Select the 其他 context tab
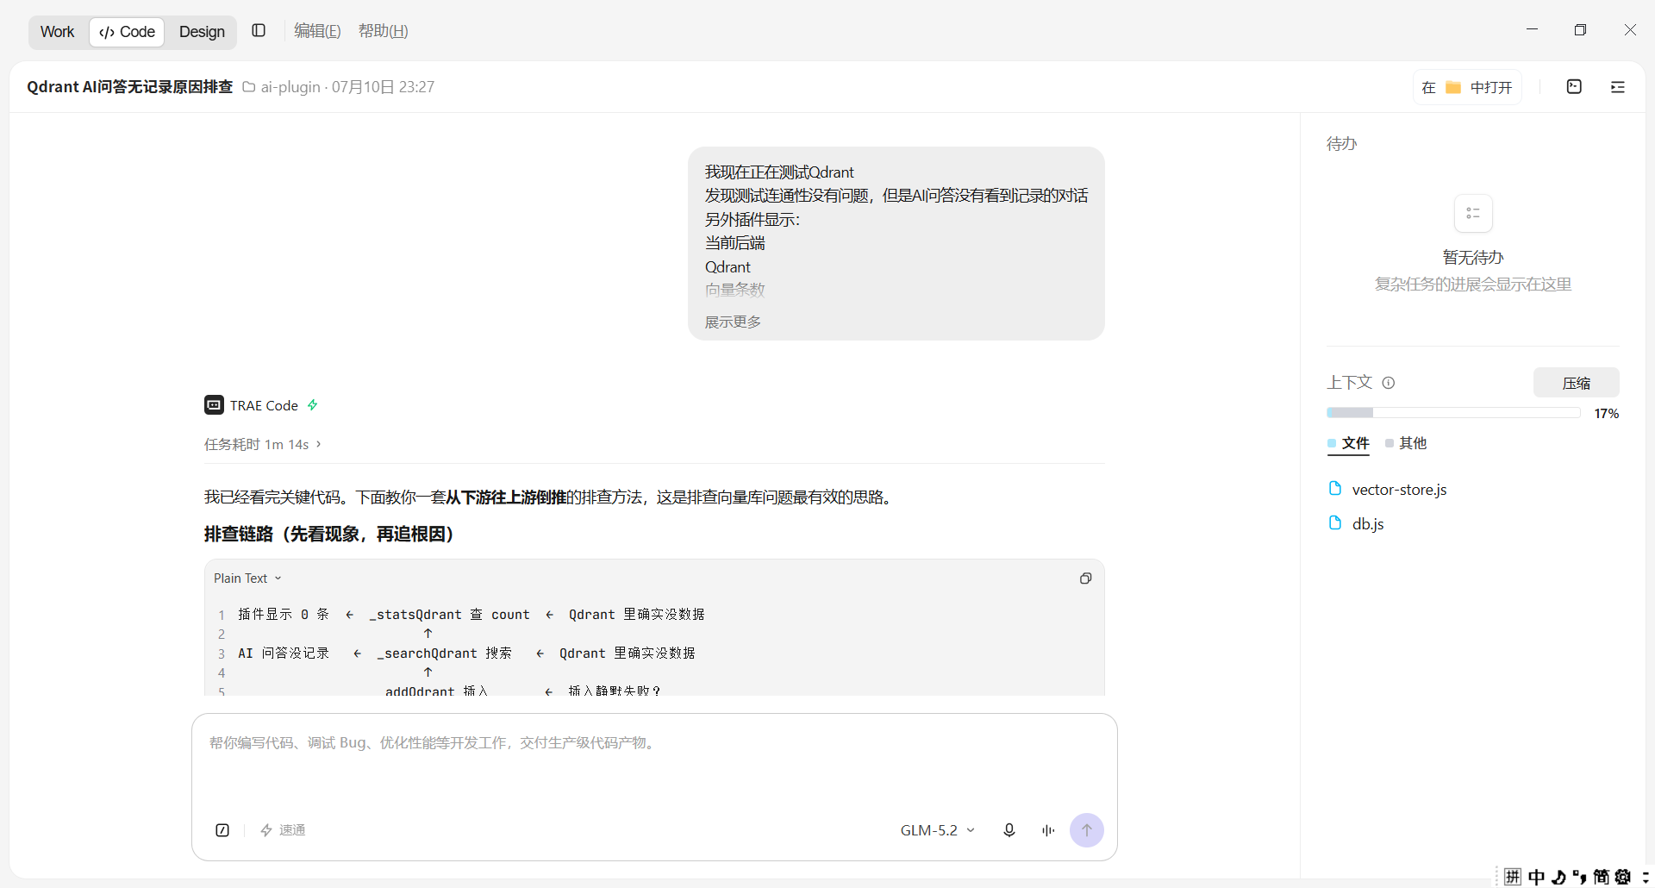The width and height of the screenshot is (1655, 888). [x=1406, y=443]
